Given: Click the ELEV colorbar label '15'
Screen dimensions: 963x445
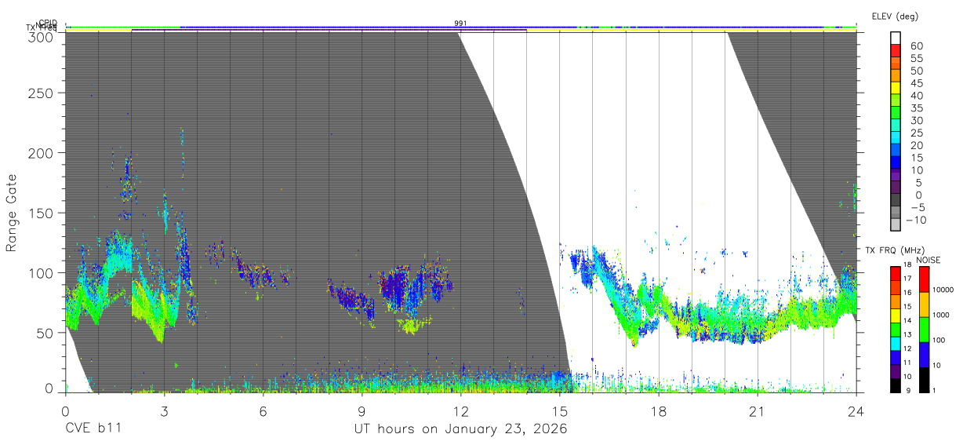Looking at the screenshot, I should click(917, 158).
